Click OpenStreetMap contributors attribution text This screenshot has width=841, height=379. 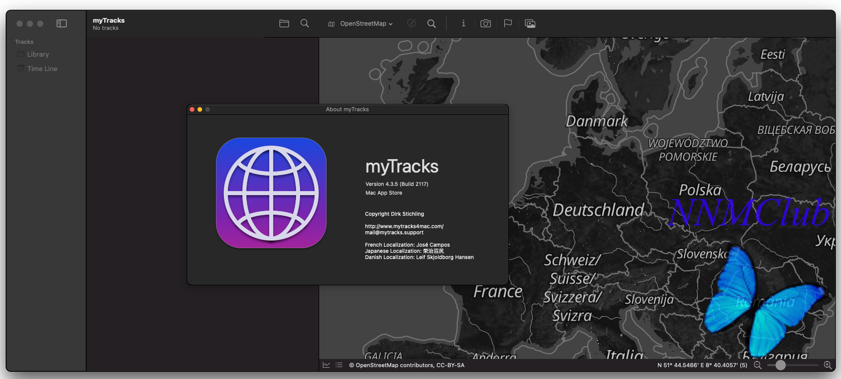[x=407, y=365]
